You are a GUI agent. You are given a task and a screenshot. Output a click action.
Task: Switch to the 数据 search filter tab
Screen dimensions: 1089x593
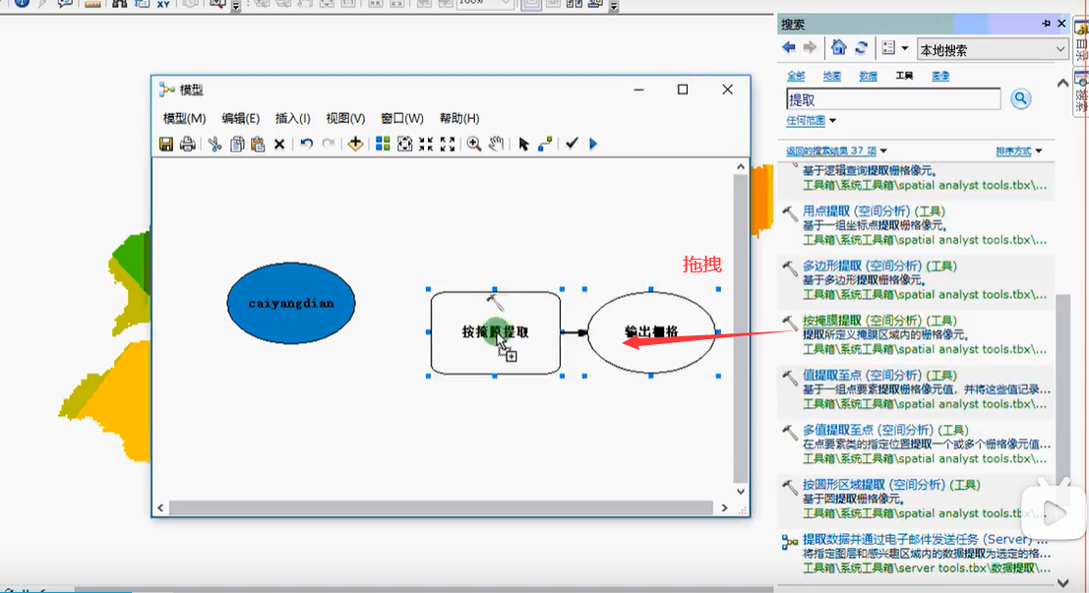click(868, 77)
